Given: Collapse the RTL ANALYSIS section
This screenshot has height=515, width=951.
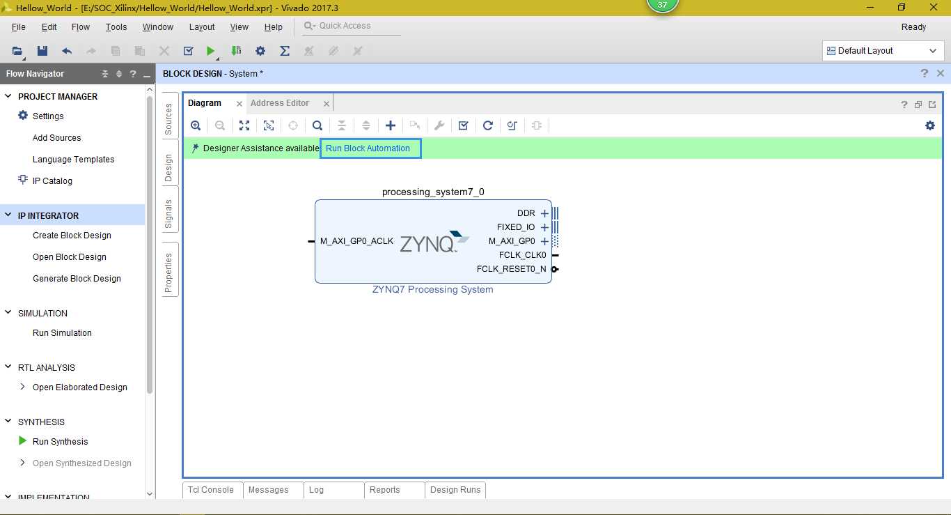Looking at the screenshot, I should (x=8, y=367).
